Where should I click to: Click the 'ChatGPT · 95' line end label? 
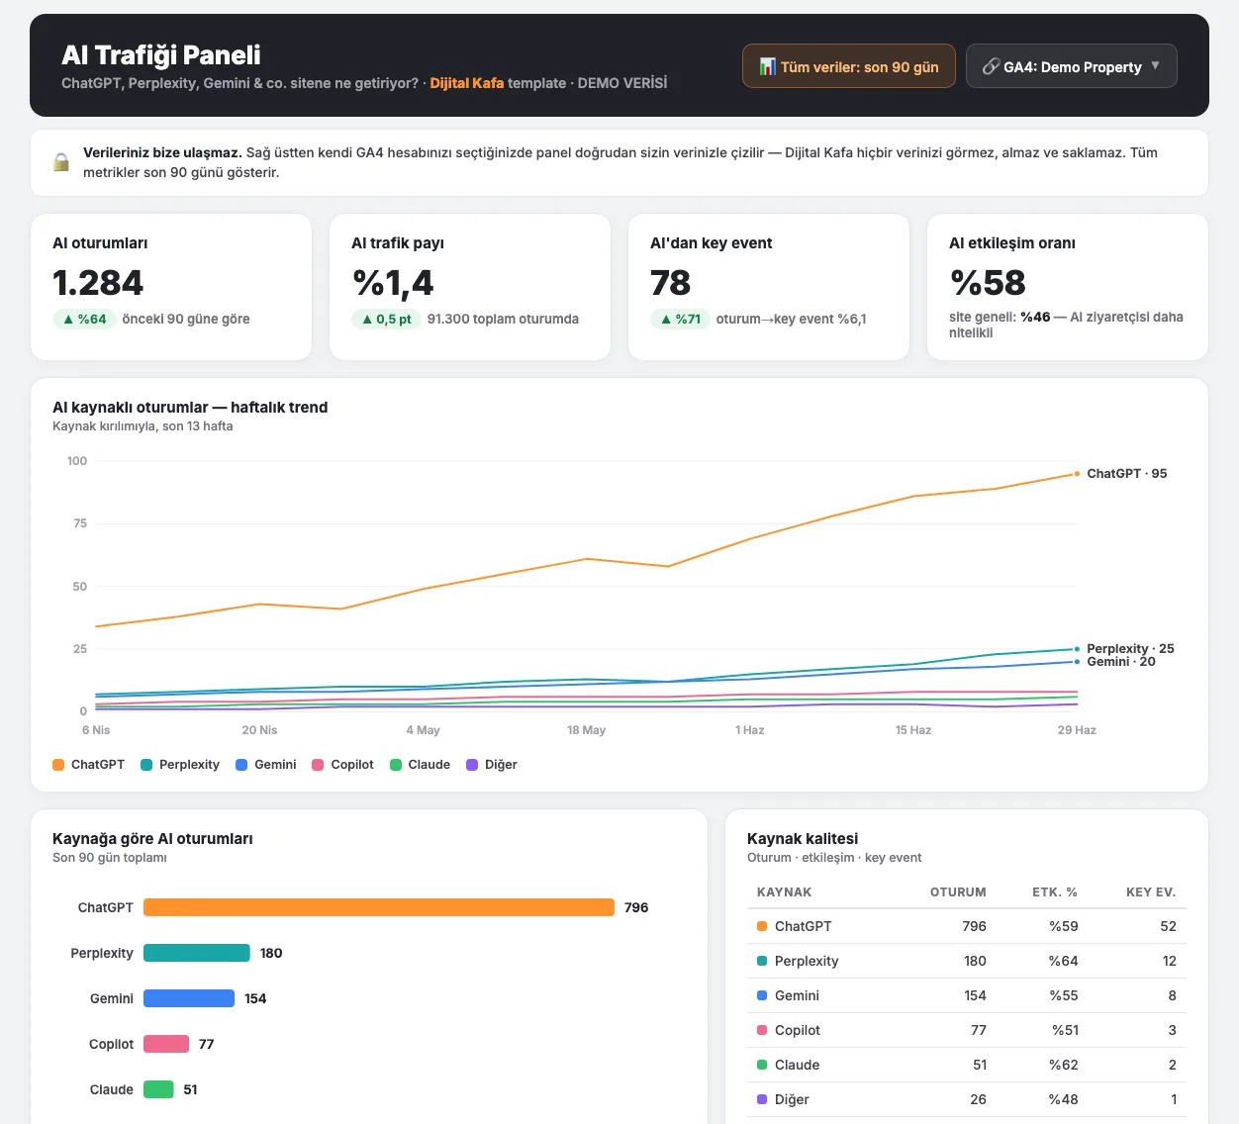[1126, 474]
